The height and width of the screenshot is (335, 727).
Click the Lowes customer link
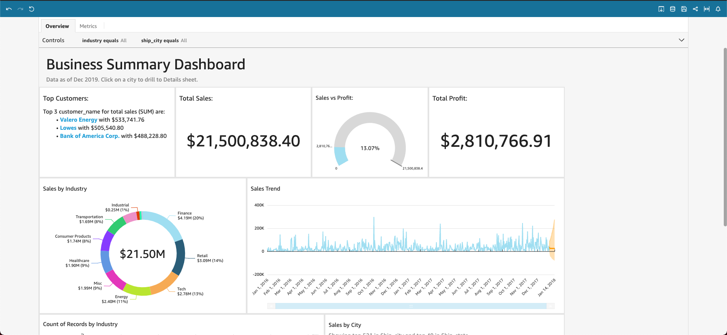click(68, 128)
